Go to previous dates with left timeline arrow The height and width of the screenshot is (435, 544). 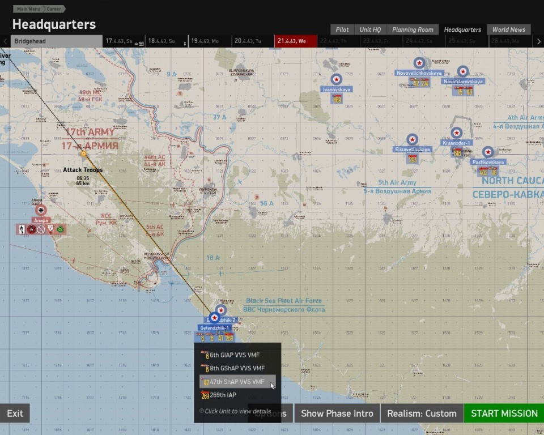(5, 41)
